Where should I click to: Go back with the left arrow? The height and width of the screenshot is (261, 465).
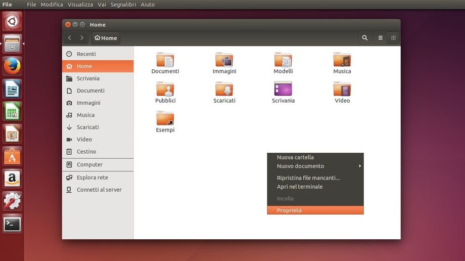click(70, 38)
